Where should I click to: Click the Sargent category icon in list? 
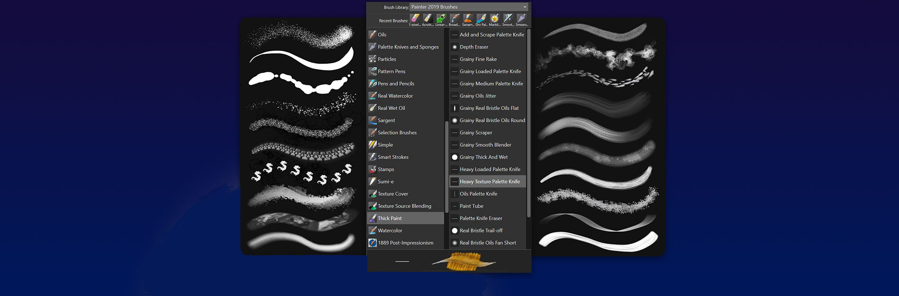(x=373, y=120)
